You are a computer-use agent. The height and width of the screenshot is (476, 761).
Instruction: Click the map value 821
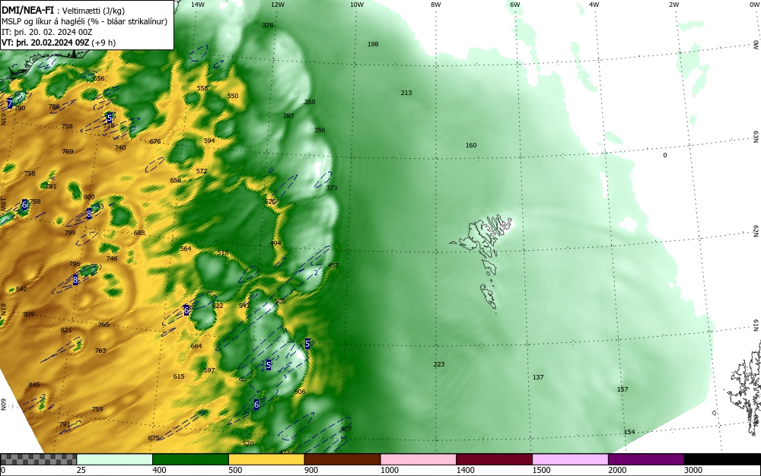(66, 330)
